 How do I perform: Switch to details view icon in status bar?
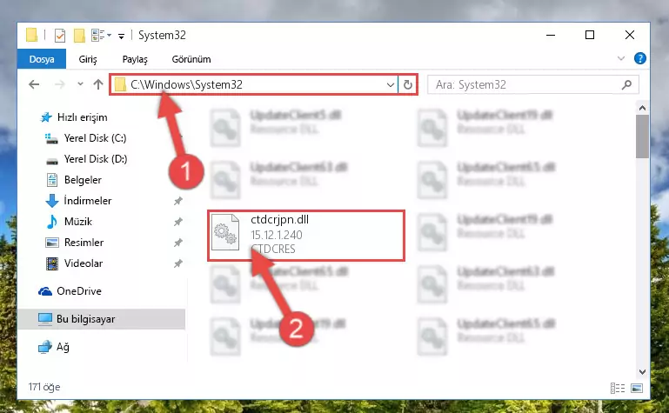point(618,388)
